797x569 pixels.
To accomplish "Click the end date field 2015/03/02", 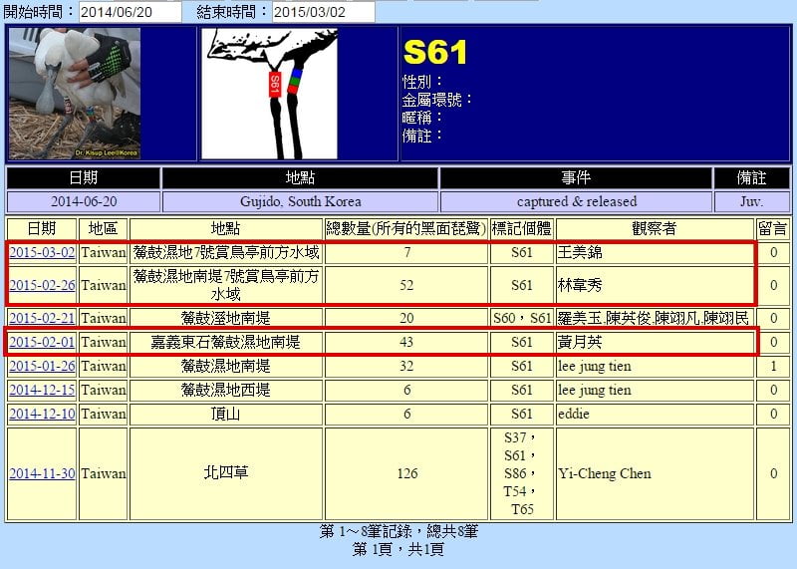I will coord(324,12).
